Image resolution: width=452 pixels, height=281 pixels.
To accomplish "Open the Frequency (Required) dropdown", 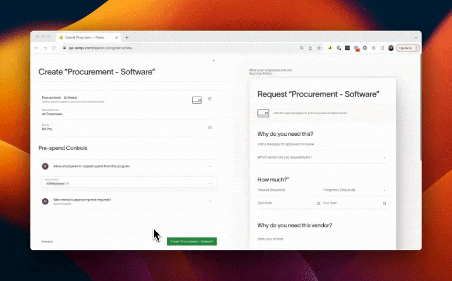I will click(355, 190).
